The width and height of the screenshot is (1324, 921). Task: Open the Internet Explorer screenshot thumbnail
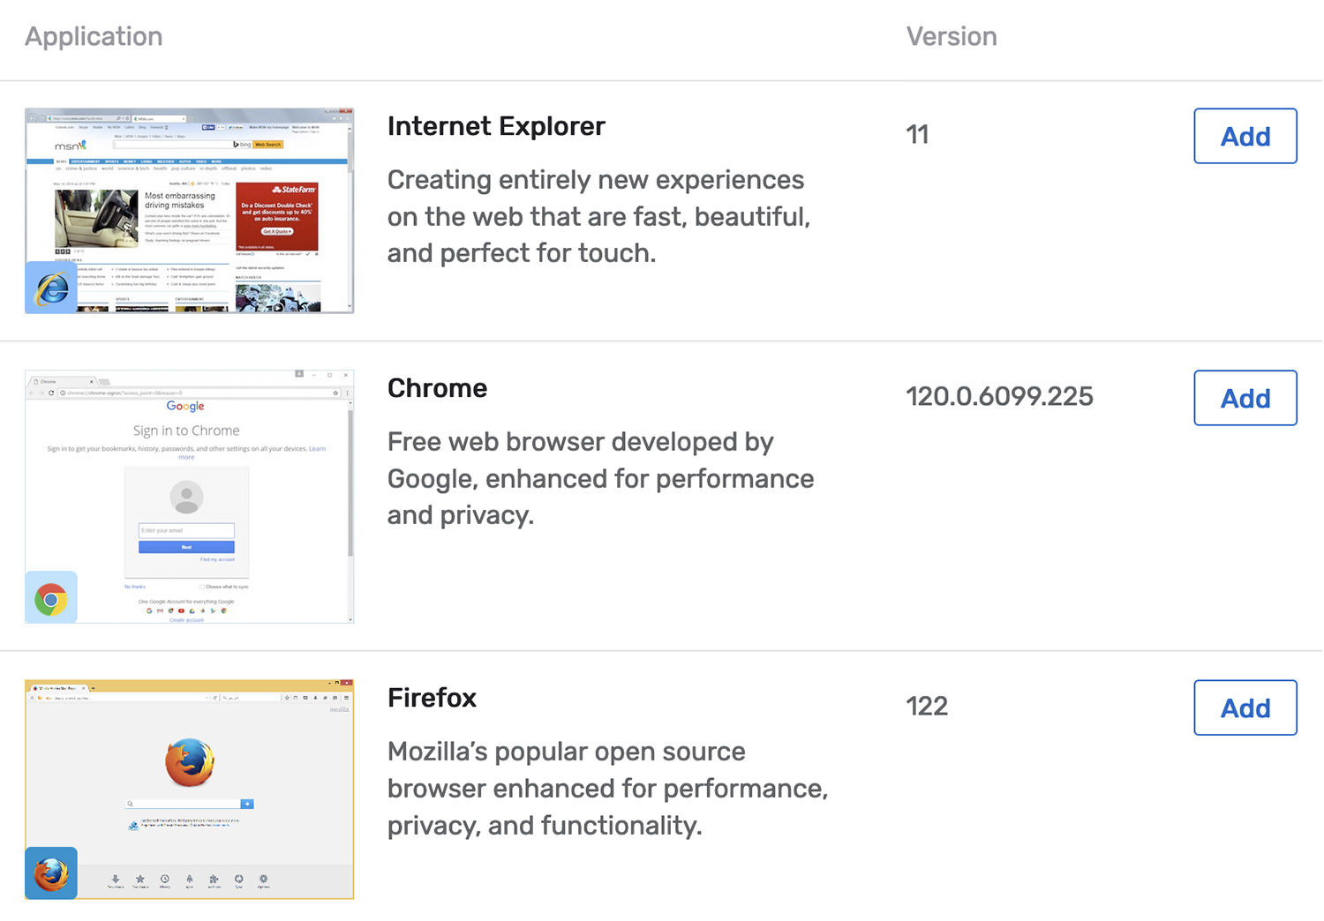click(x=190, y=211)
